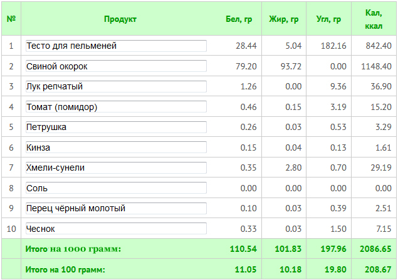Click the '№' column header
This screenshot has height=280, width=398.
[11, 19]
